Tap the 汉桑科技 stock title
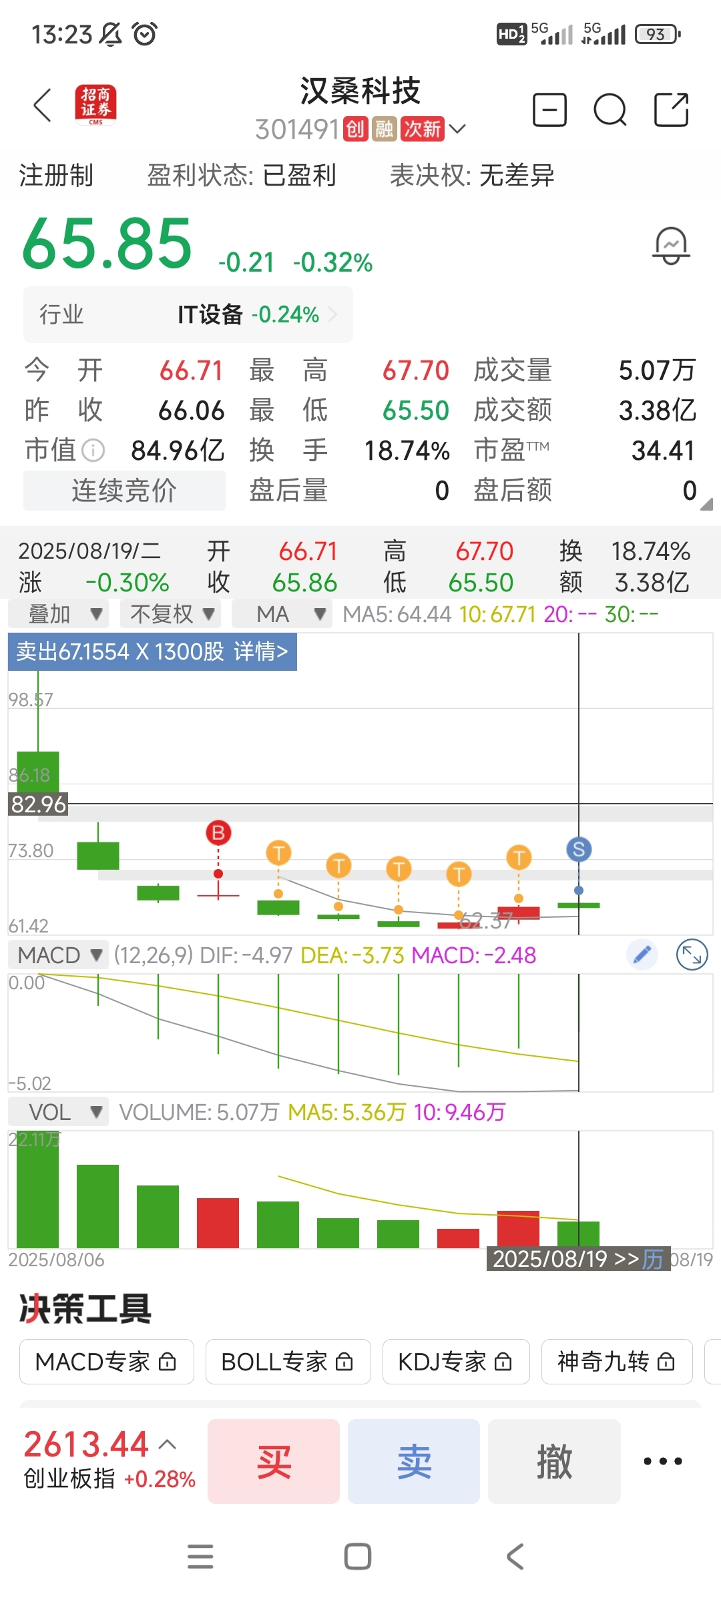Viewport: 721px width, 1602px height. click(360, 91)
